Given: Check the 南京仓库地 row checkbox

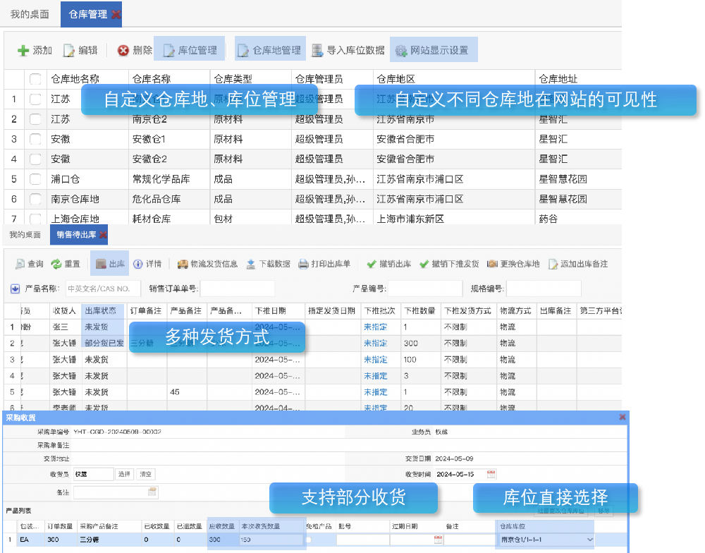Looking at the screenshot, I should [35, 199].
